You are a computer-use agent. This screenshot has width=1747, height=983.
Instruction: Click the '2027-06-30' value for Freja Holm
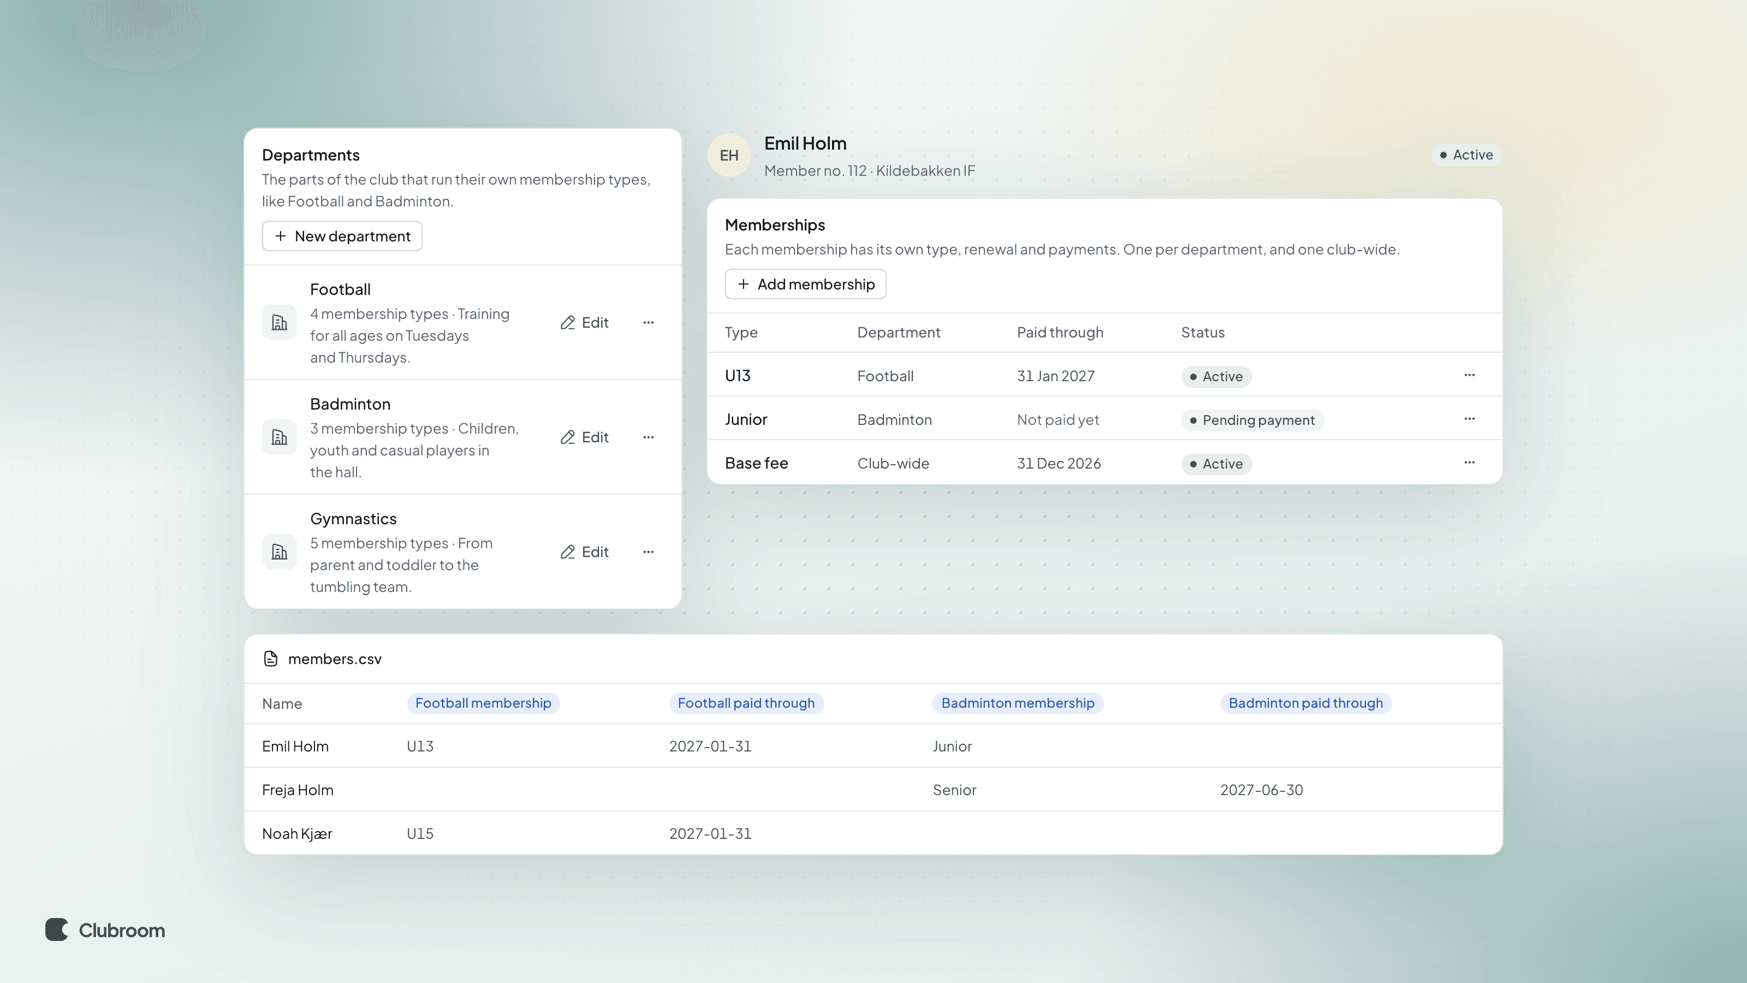pos(1261,790)
